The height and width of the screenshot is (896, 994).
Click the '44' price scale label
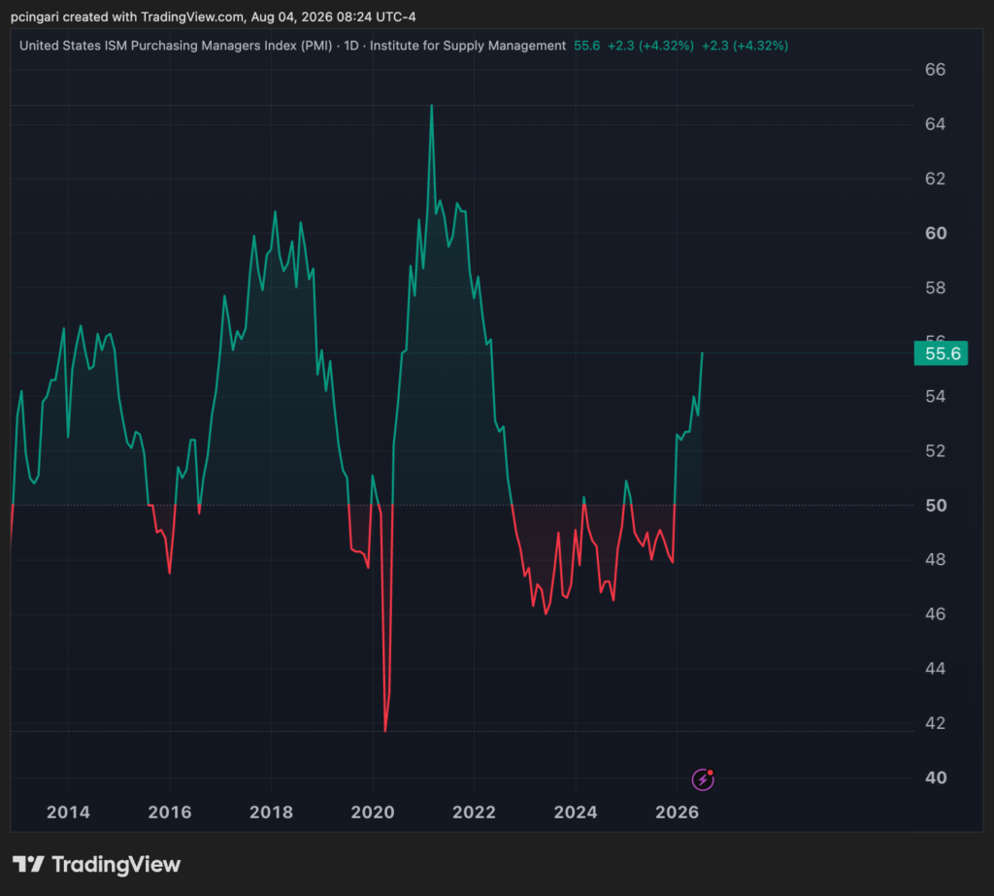tap(936, 668)
